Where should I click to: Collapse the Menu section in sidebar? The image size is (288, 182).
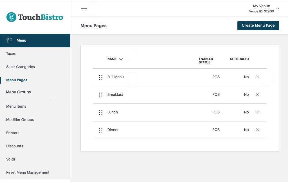[35, 40]
